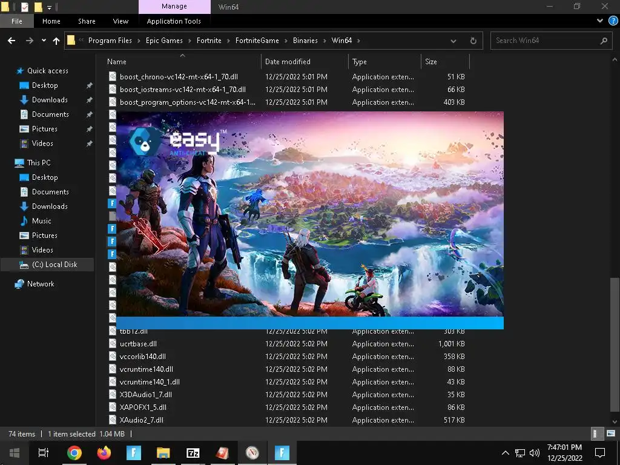
Task: Select This PC in navigation pane
Action: [x=39, y=162]
